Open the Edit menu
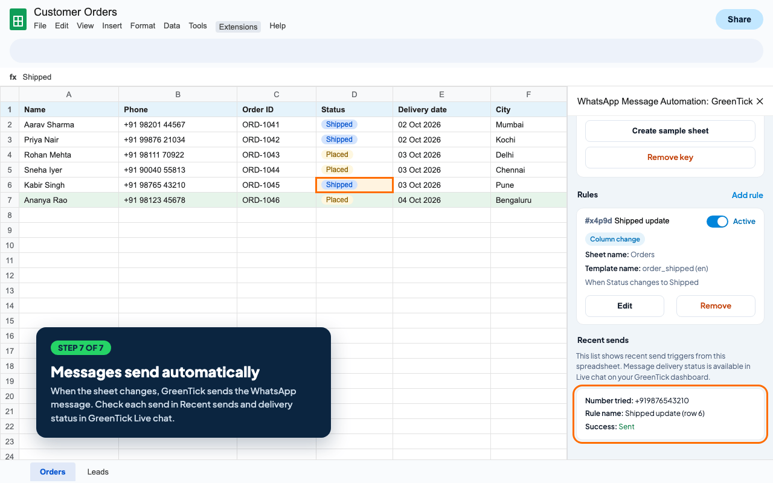Screen dimensions: 773x483 (62, 26)
